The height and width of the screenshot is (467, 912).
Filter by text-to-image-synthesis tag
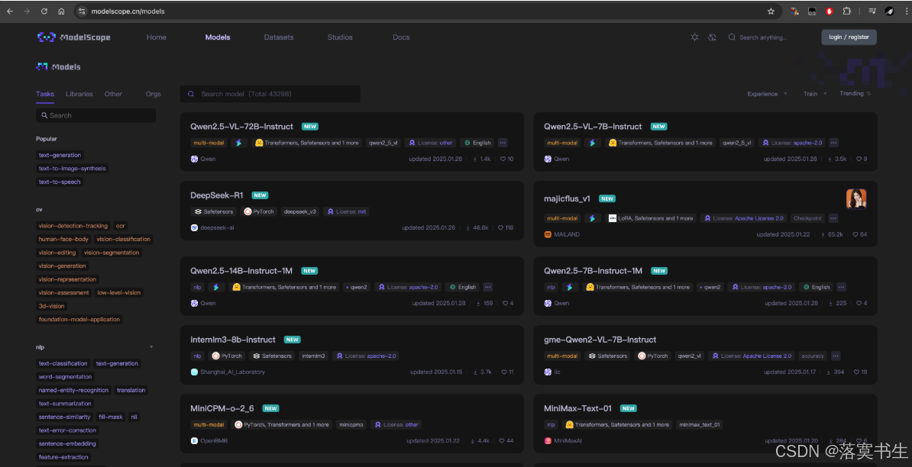[x=73, y=169]
